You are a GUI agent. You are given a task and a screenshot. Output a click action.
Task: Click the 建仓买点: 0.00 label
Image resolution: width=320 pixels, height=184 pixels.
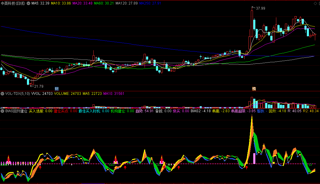[66, 111]
